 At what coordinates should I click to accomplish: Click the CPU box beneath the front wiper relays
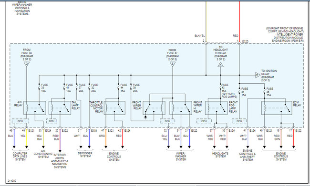click(x=167, y=121)
